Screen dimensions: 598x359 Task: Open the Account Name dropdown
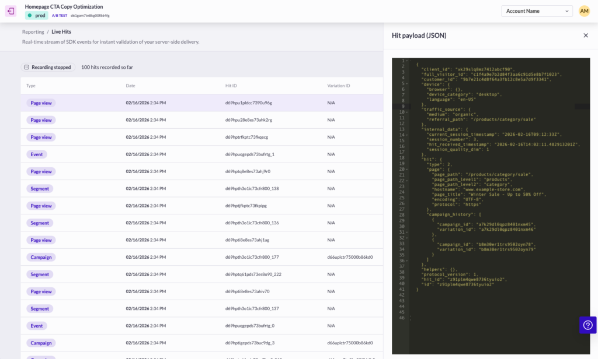point(536,11)
